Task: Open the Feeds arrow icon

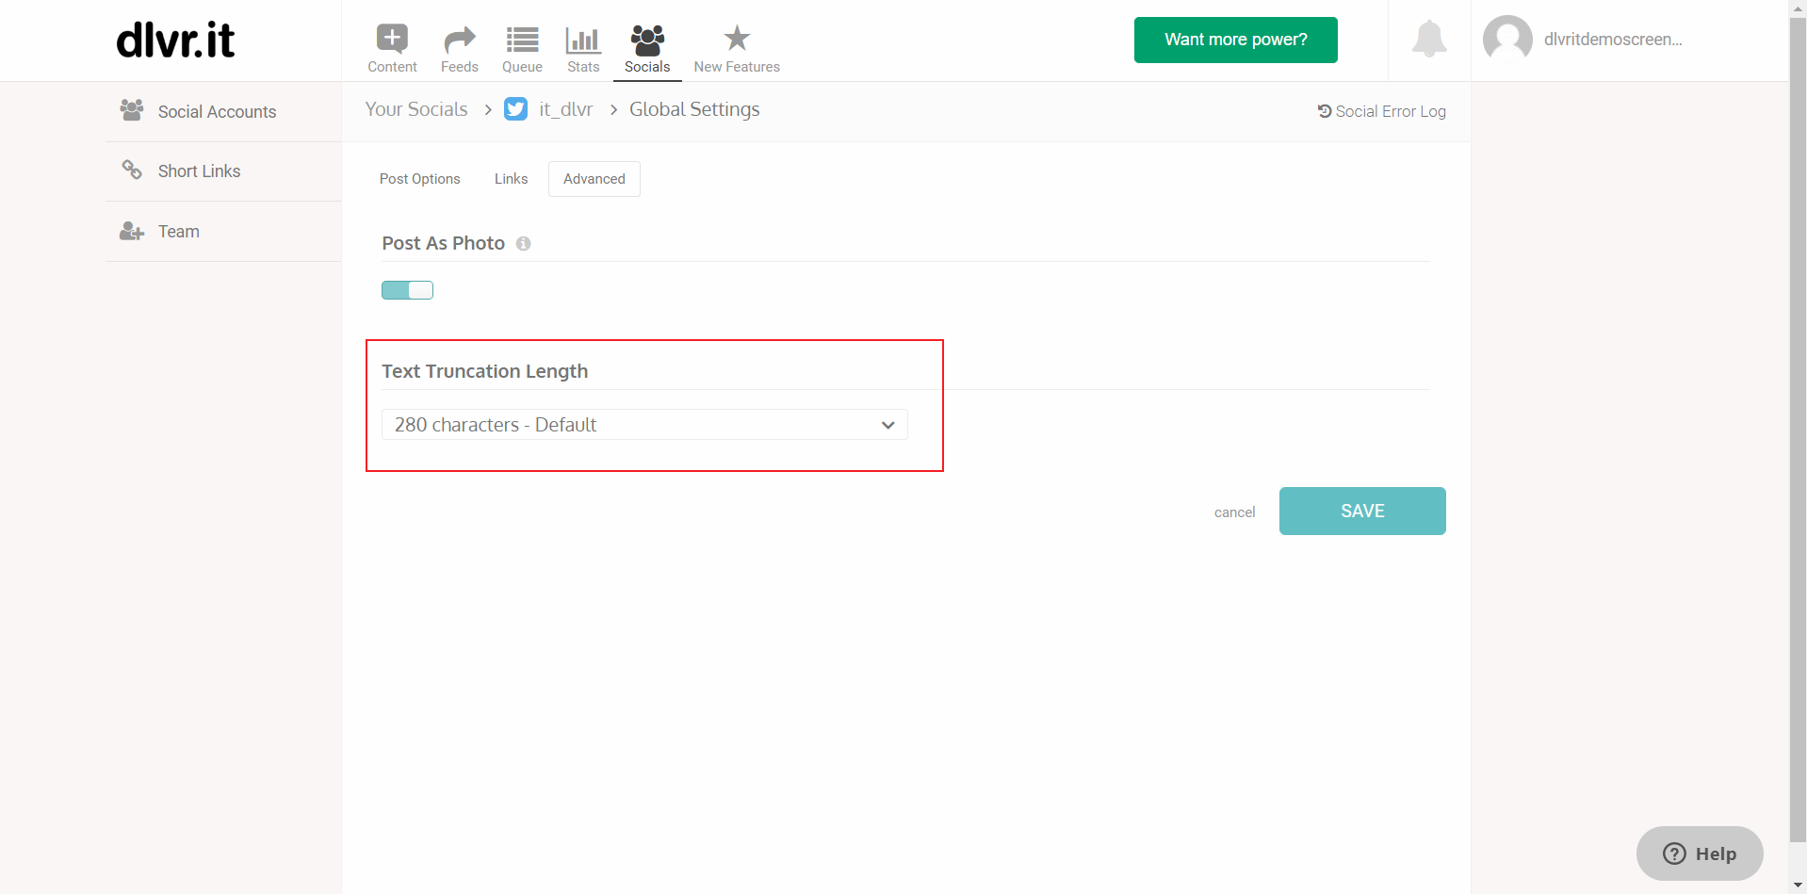Action: point(459,40)
